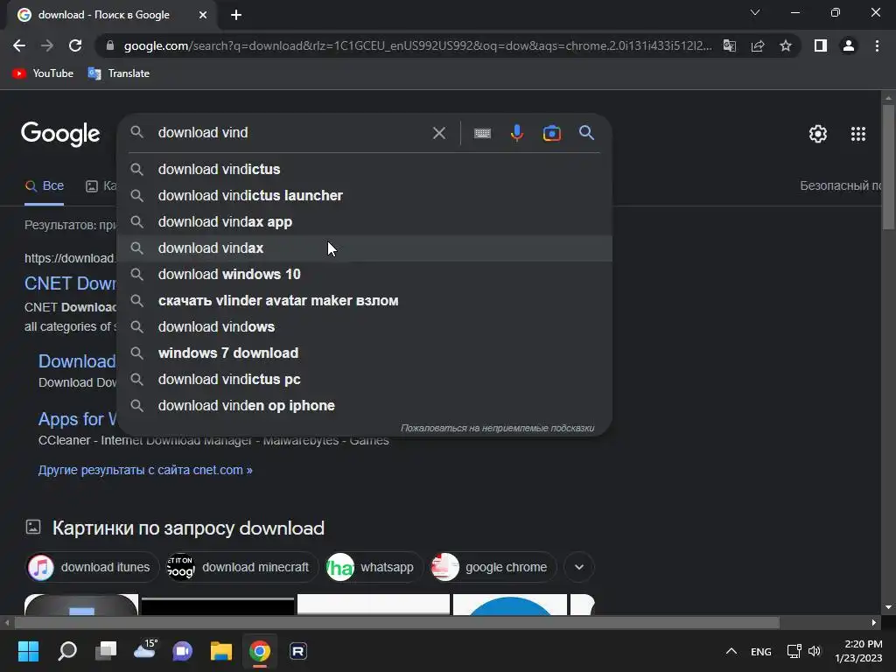Select suggestion 'windows 7 download'

tap(364, 353)
